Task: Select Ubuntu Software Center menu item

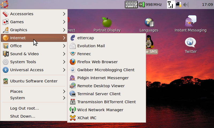Action: tap(33, 81)
